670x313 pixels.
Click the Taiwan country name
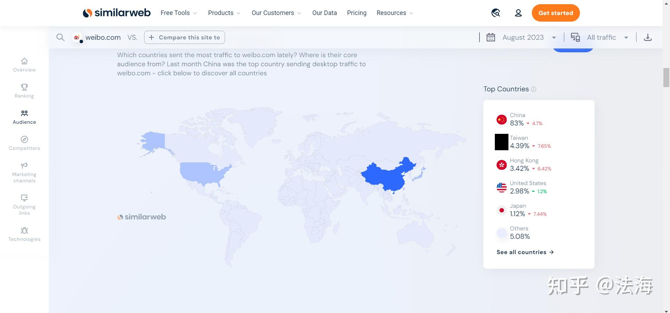[x=519, y=138]
